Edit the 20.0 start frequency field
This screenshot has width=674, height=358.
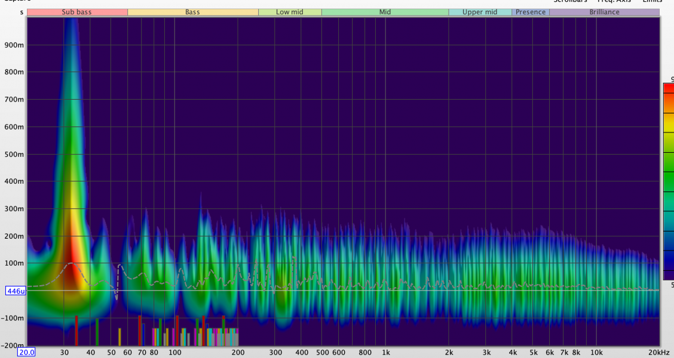tap(26, 353)
